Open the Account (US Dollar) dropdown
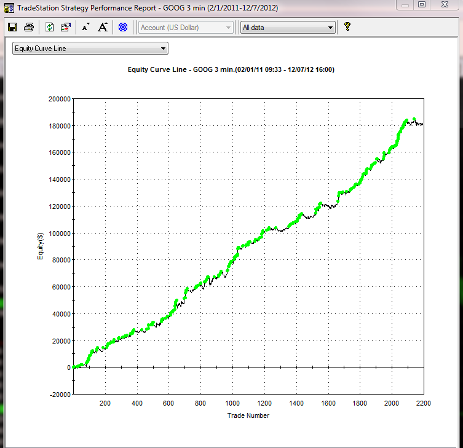Image resolution: width=463 pixels, height=448 pixels. click(x=186, y=28)
